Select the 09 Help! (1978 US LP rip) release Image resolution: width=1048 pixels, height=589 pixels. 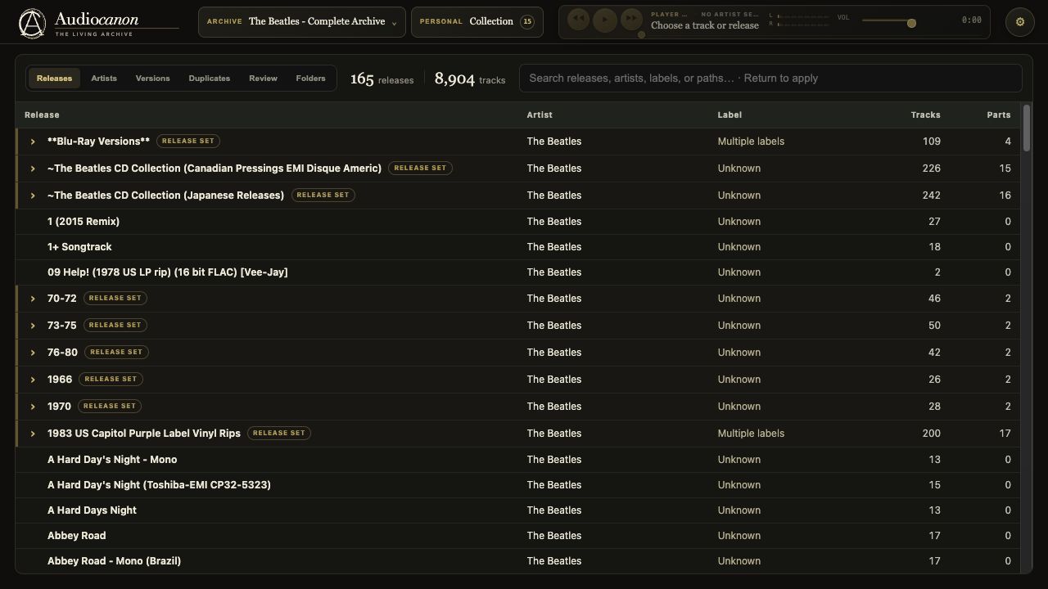tap(517, 272)
